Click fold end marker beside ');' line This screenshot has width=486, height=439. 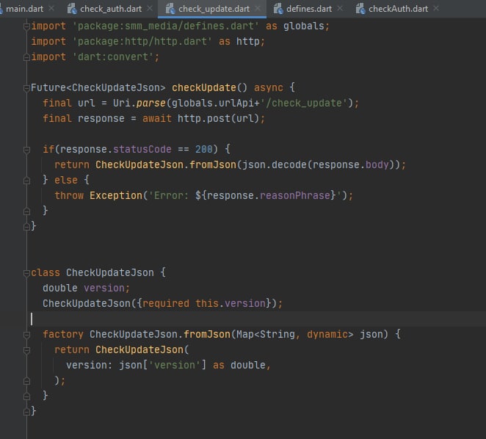click(x=26, y=381)
